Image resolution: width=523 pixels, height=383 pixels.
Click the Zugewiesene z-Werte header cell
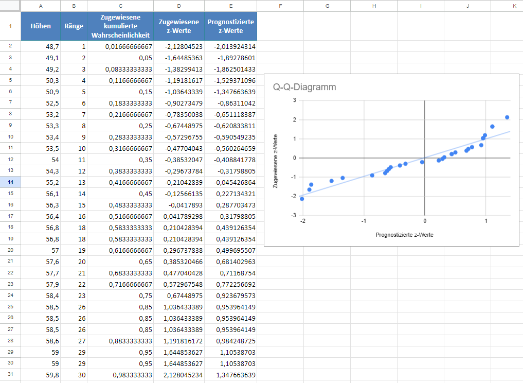[x=179, y=26]
